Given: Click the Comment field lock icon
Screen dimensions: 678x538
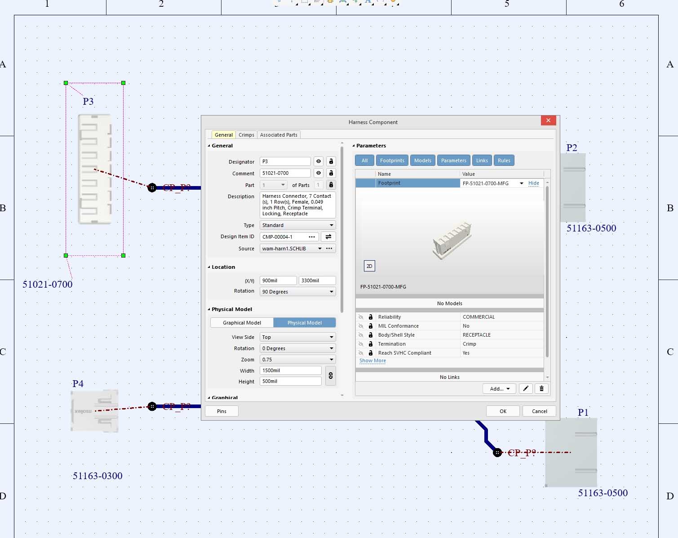Looking at the screenshot, I should [x=331, y=173].
